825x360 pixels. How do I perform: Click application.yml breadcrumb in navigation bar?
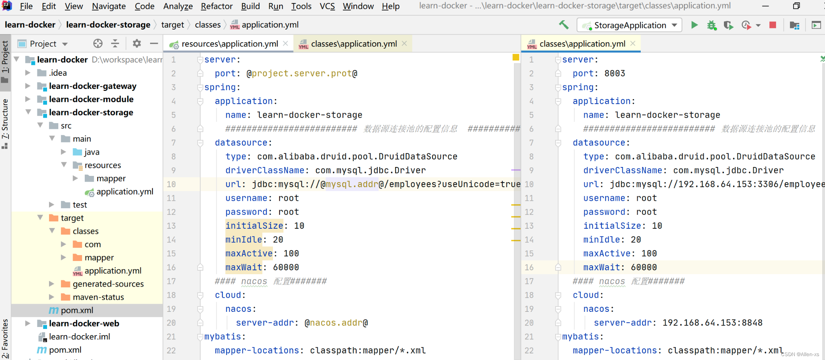click(264, 25)
